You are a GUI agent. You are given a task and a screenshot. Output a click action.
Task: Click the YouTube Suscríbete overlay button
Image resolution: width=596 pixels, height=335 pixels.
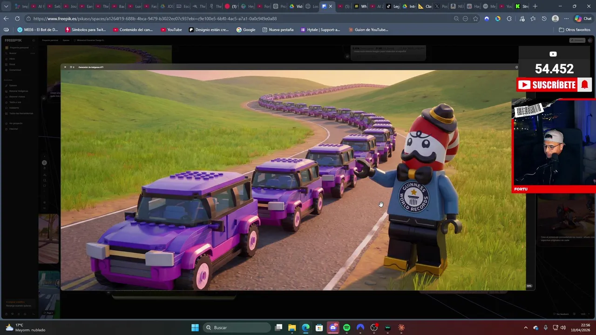pyautogui.click(x=547, y=85)
